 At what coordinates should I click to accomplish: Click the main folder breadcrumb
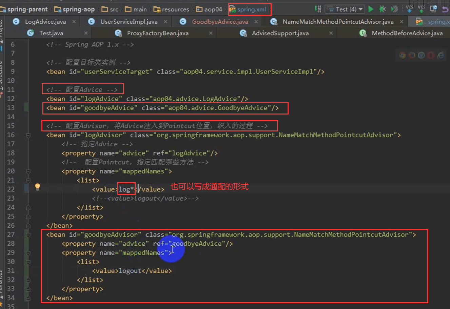(140, 9)
